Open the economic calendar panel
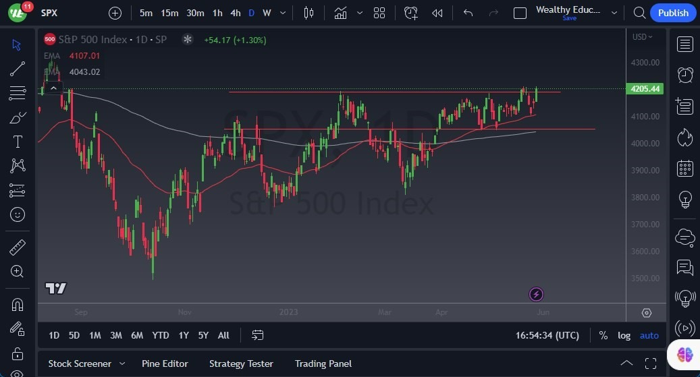This screenshot has height=377, width=700. point(685,168)
